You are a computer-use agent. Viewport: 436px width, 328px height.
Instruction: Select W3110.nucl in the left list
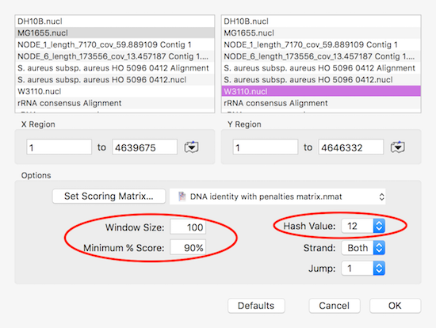point(115,91)
